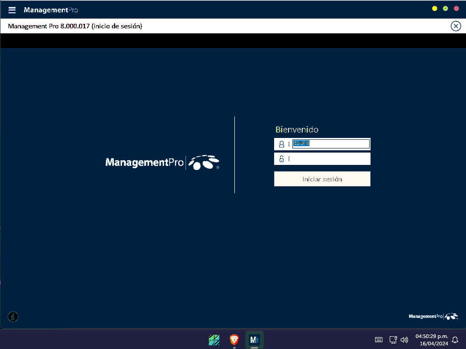Close the login panel with circled X
The width and height of the screenshot is (466, 349).
[455, 26]
